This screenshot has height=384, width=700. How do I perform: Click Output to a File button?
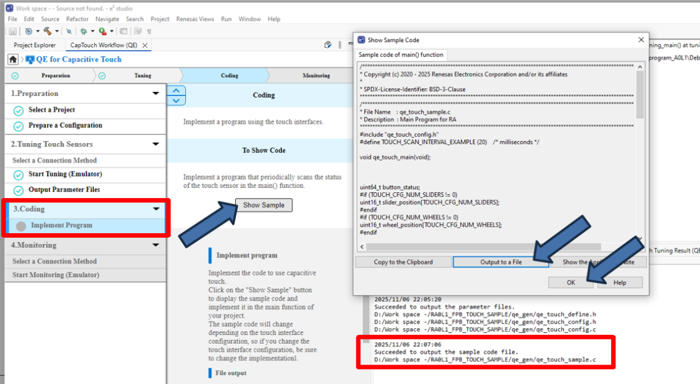point(501,262)
